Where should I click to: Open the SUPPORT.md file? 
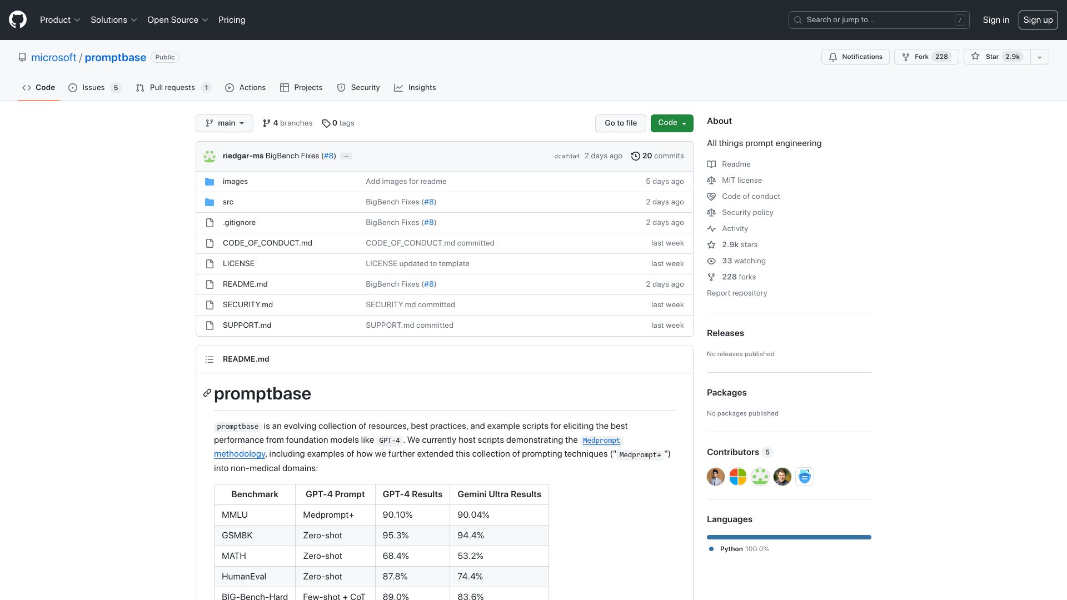[247, 326]
